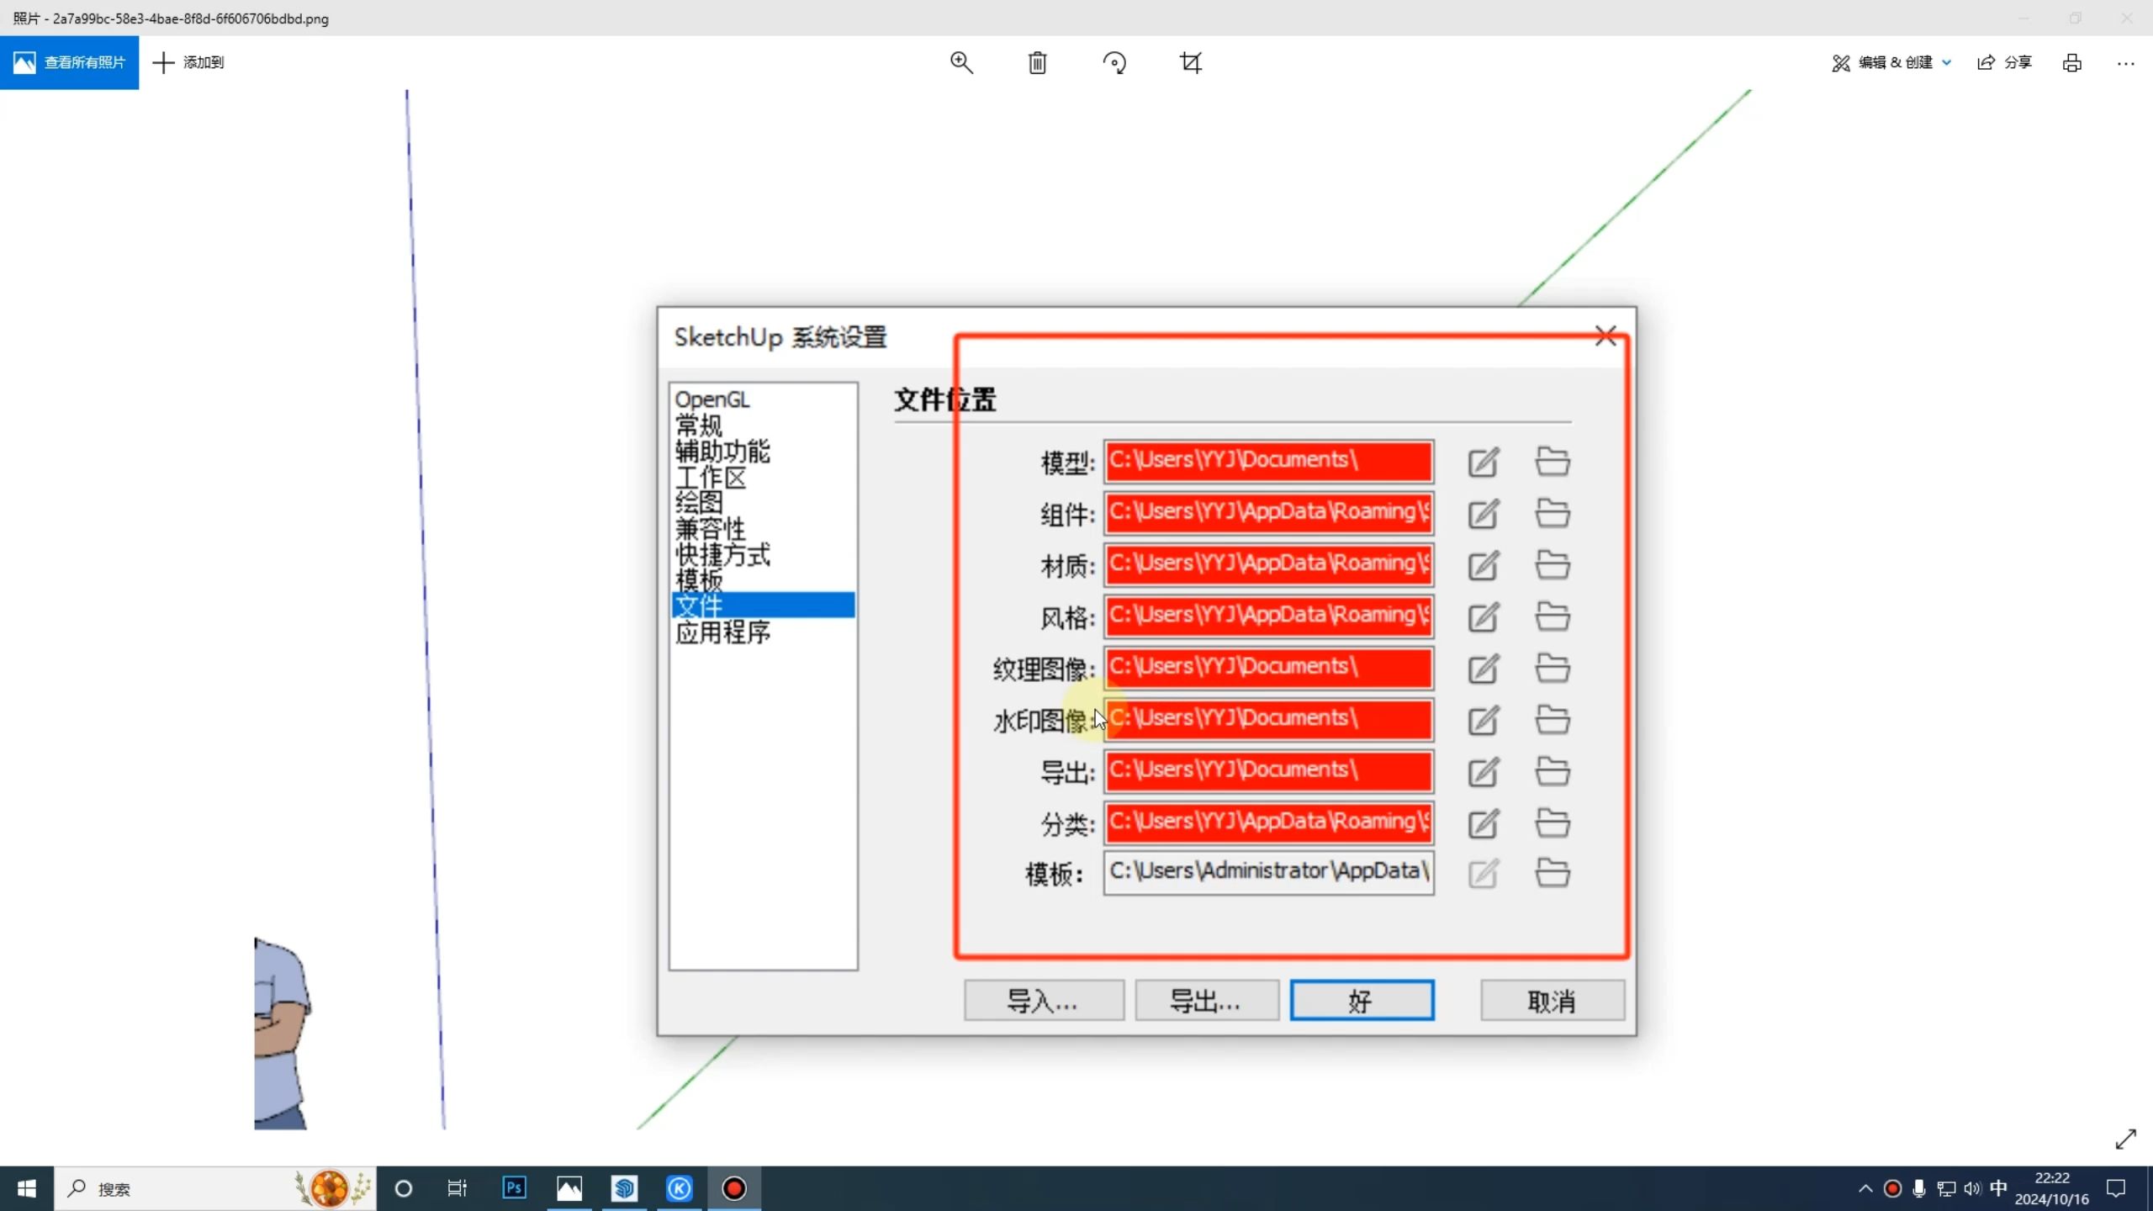Select the OpenGL settings category
This screenshot has height=1211, width=2153.
click(x=711, y=399)
